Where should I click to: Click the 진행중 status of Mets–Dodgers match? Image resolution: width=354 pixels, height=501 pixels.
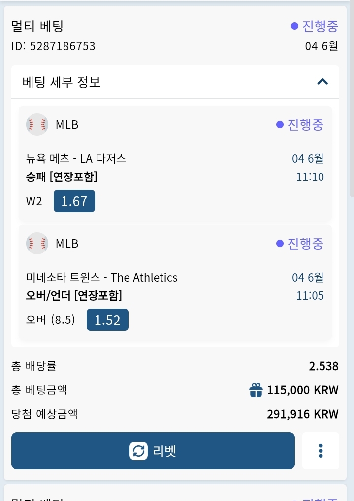click(x=300, y=125)
